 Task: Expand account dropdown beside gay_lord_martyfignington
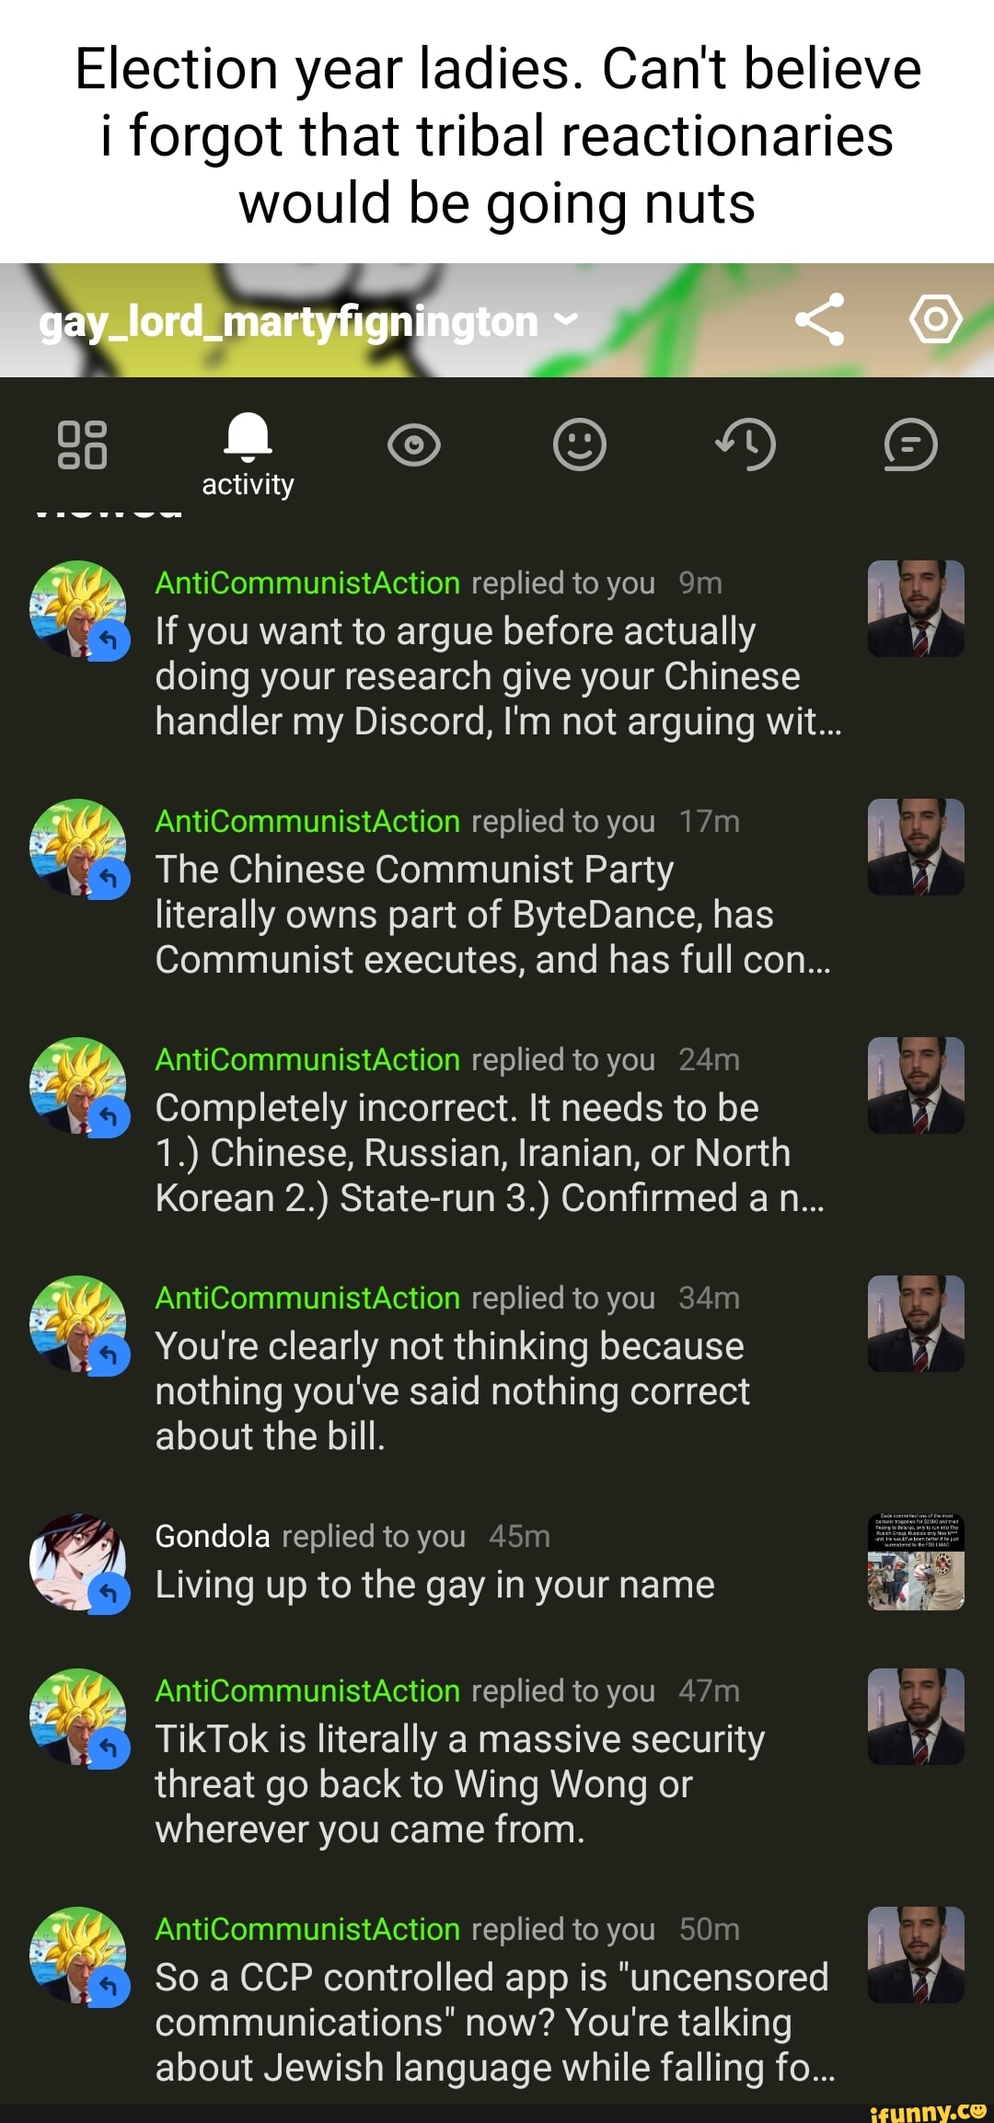[x=566, y=320]
